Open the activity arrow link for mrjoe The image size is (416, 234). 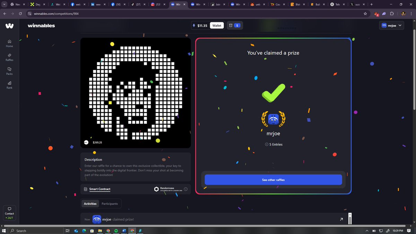(341, 219)
